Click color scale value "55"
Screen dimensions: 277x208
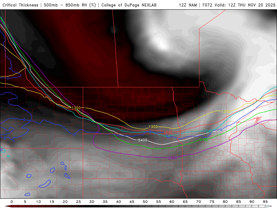[x=159, y=202]
